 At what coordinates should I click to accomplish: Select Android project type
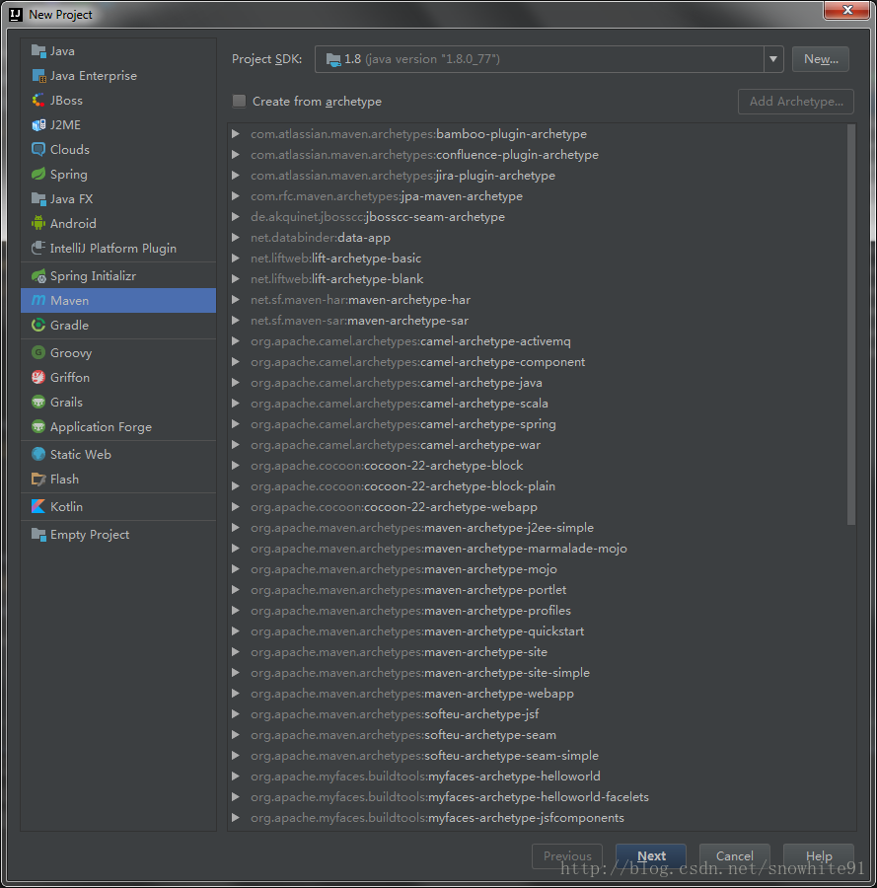(x=118, y=223)
